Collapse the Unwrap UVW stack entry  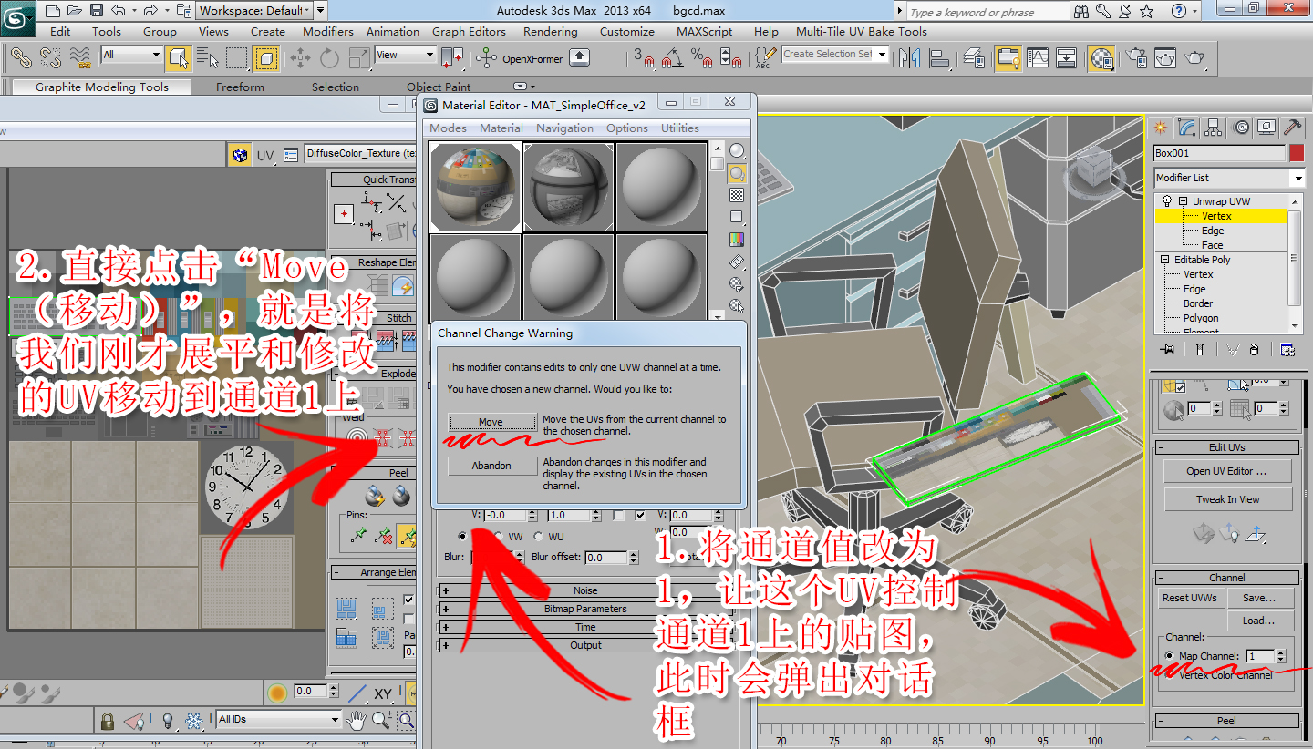pyautogui.click(x=1183, y=201)
